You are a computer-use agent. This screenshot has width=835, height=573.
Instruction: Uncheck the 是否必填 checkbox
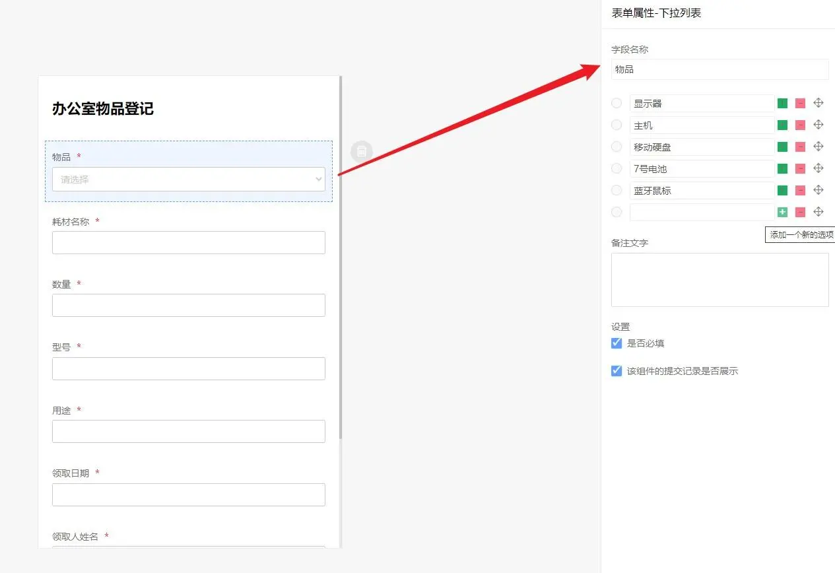tap(616, 343)
